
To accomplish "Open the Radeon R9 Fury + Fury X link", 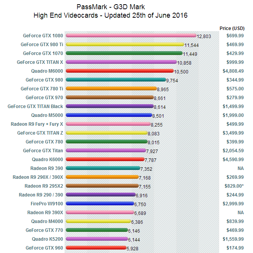I will (x=37, y=124).
